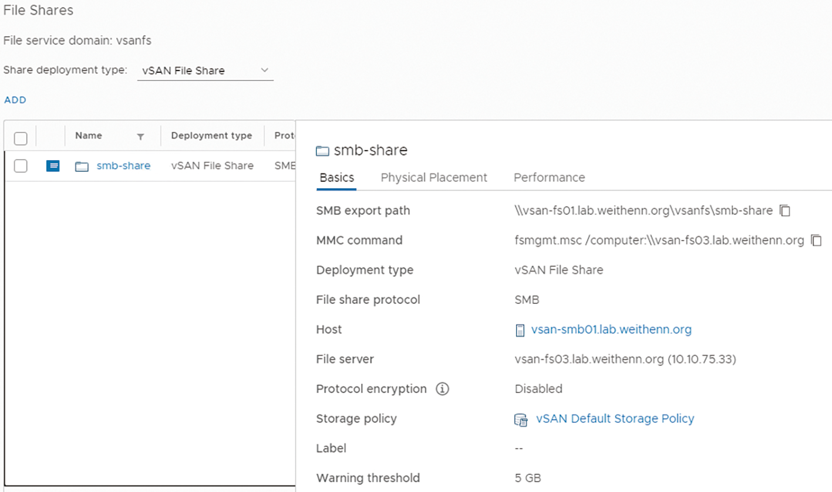This screenshot has width=832, height=492.
Task: Click the SMB file share protocol value
Action: click(x=527, y=300)
